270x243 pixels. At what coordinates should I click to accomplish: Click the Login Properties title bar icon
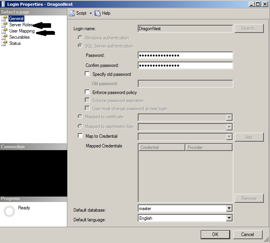pyautogui.click(x=3, y=4)
